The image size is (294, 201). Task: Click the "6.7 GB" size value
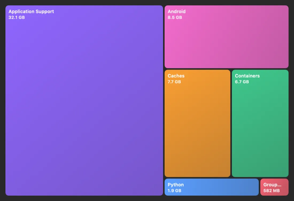click(x=242, y=82)
